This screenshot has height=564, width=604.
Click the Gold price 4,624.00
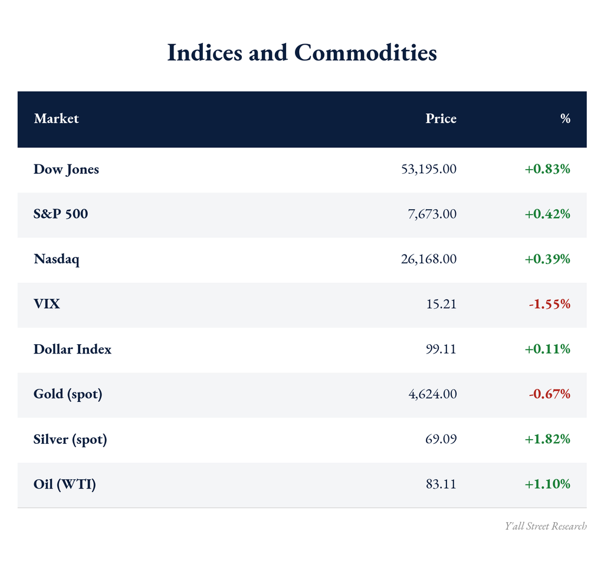point(432,394)
